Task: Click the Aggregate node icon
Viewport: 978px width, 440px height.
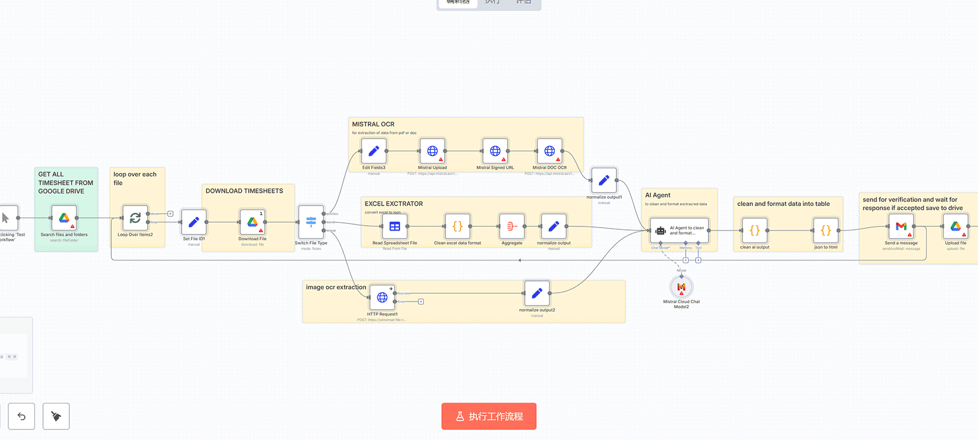Action: tap(512, 226)
